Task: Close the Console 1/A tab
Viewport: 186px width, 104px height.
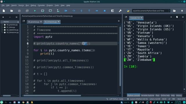Action: click(x=142, y=18)
